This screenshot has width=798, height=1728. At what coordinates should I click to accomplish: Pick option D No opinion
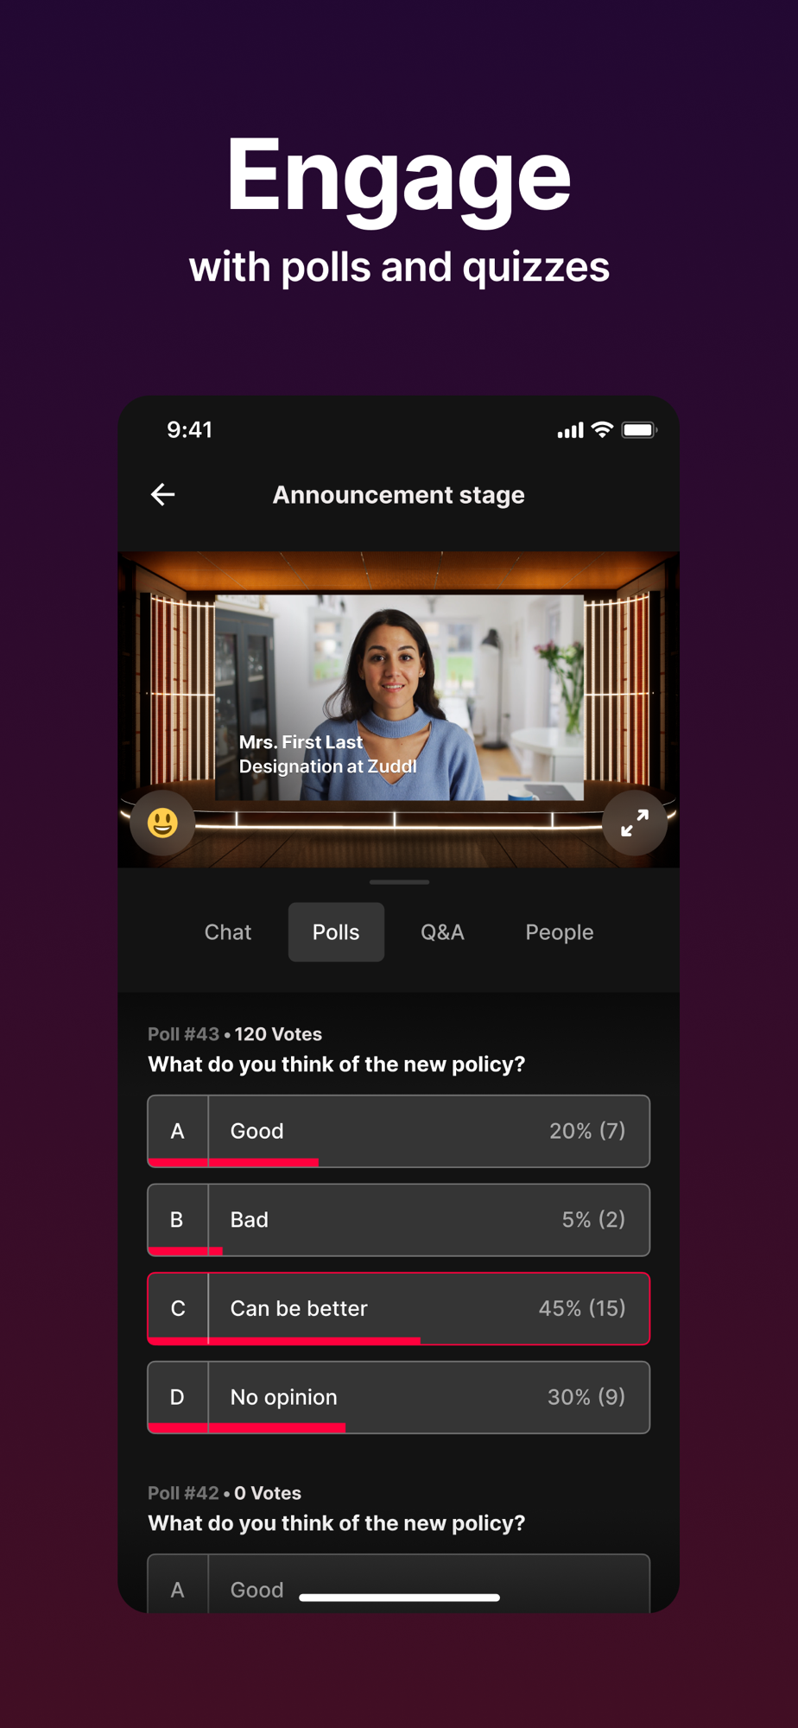(399, 1397)
